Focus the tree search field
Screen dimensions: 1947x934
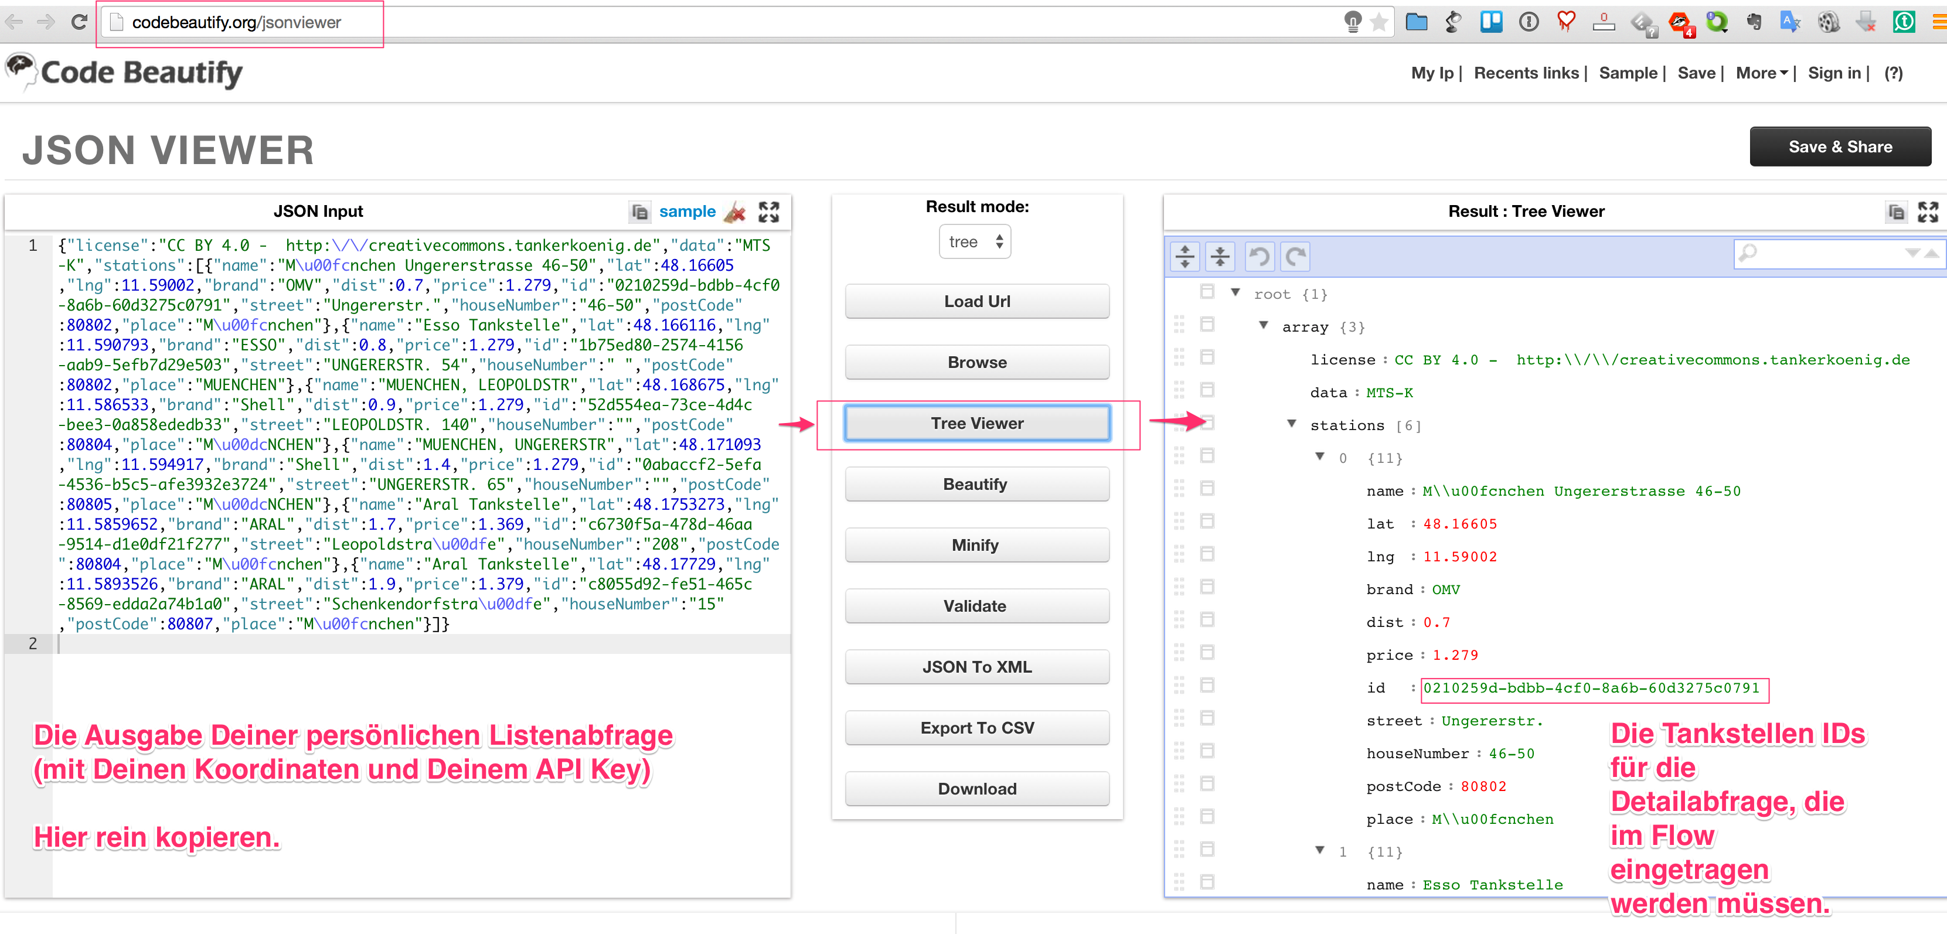coord(1829,253)
